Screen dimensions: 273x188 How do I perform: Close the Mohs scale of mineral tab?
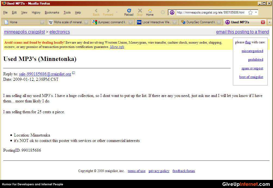pos(86,22)
